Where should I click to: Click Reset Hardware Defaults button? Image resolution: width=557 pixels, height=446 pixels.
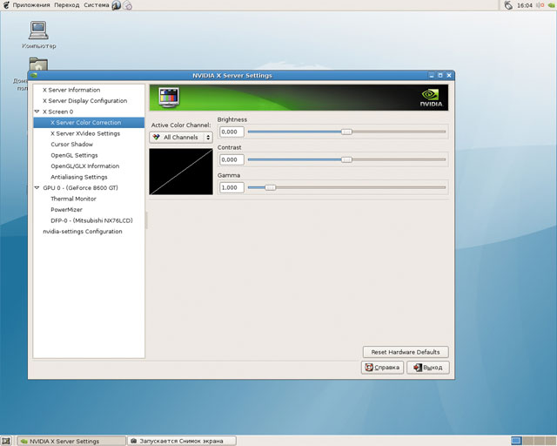pyautogui.click(x=406, y=352)
